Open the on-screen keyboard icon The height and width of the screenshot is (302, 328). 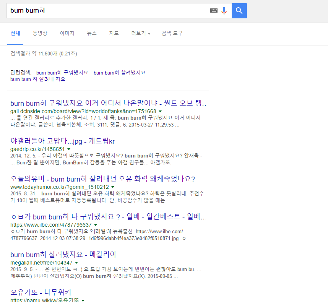pyautogui.click(x=214, y=10)
